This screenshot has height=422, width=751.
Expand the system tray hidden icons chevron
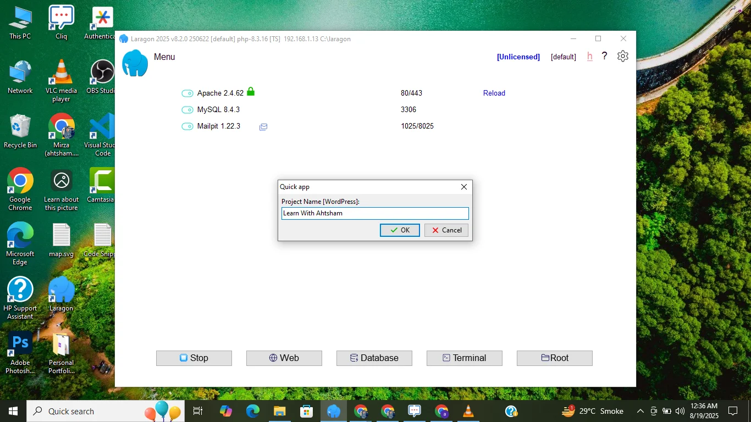tap(640, 411)
